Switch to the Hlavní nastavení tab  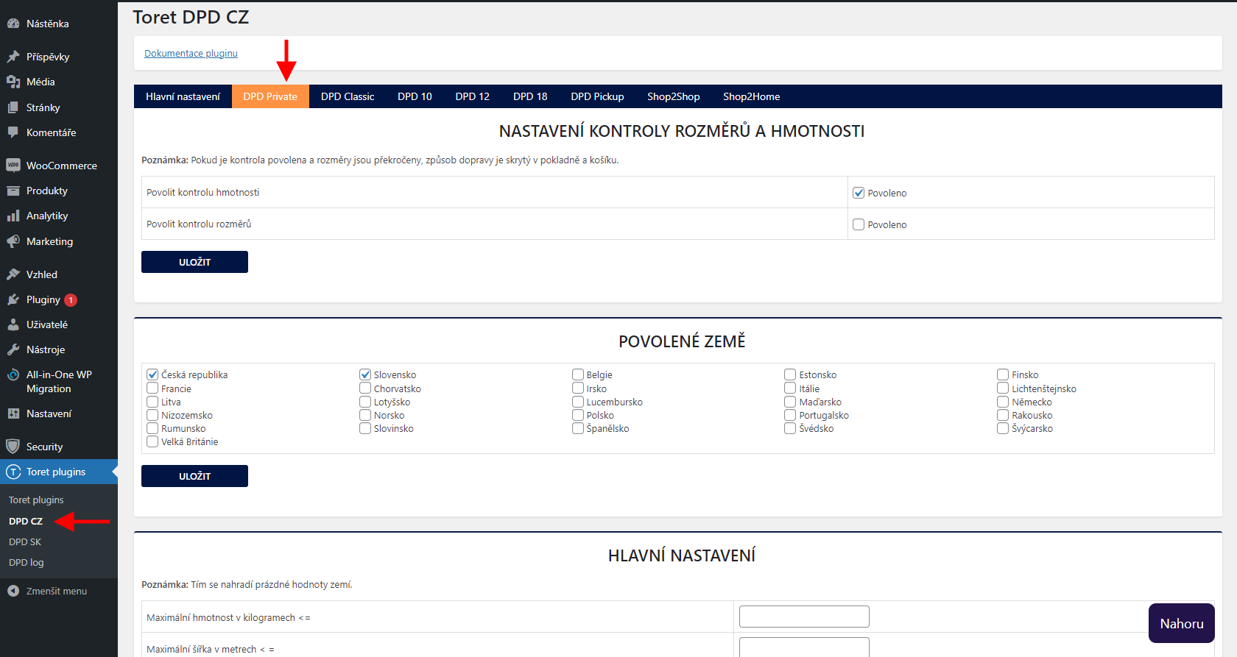[x=183, y=96]
